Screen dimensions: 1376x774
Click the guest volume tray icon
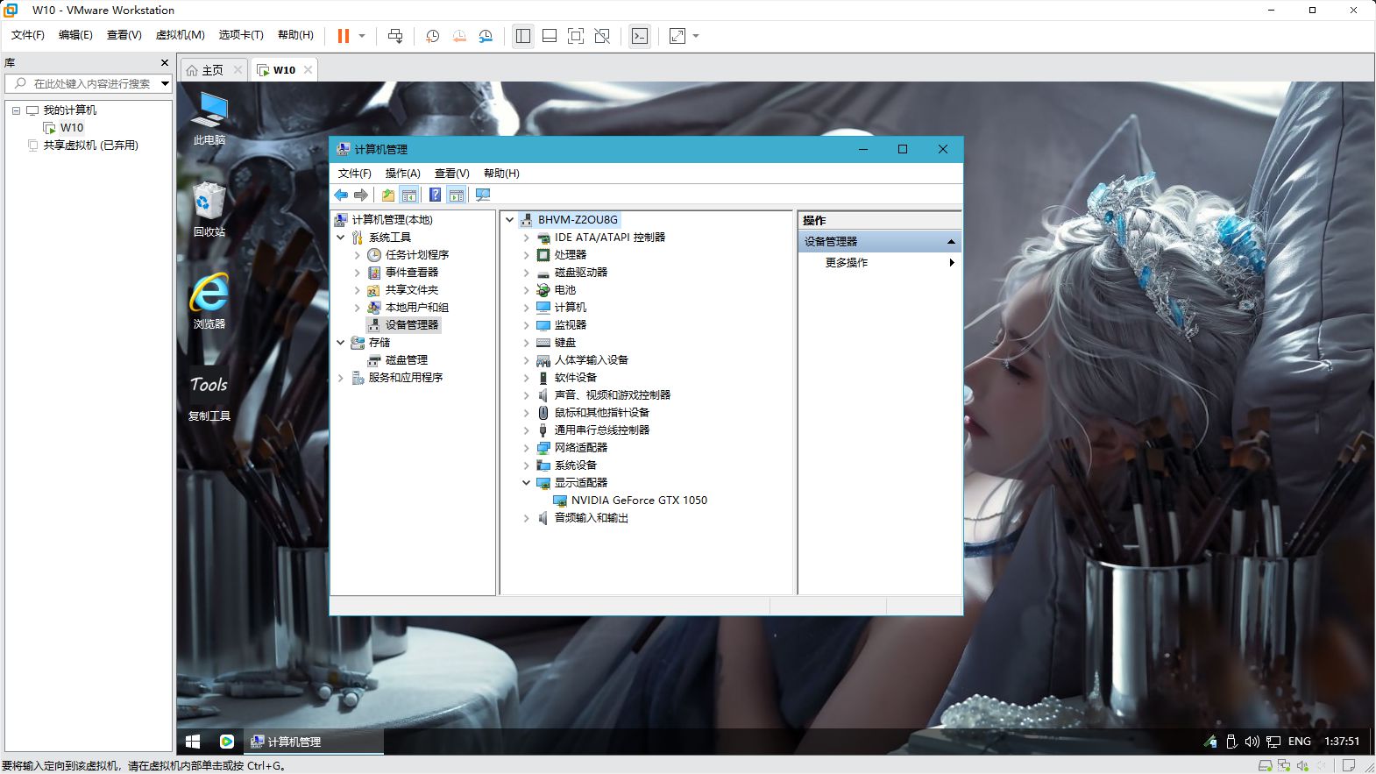click(x=1252, y=742)
